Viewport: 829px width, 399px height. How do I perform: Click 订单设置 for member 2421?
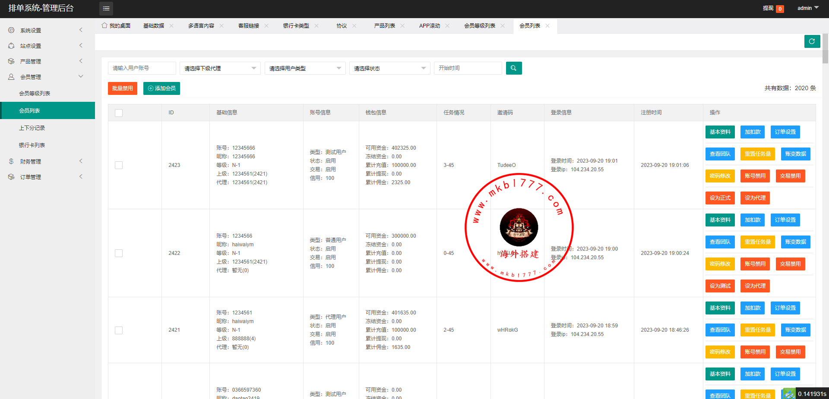(785, 308)
